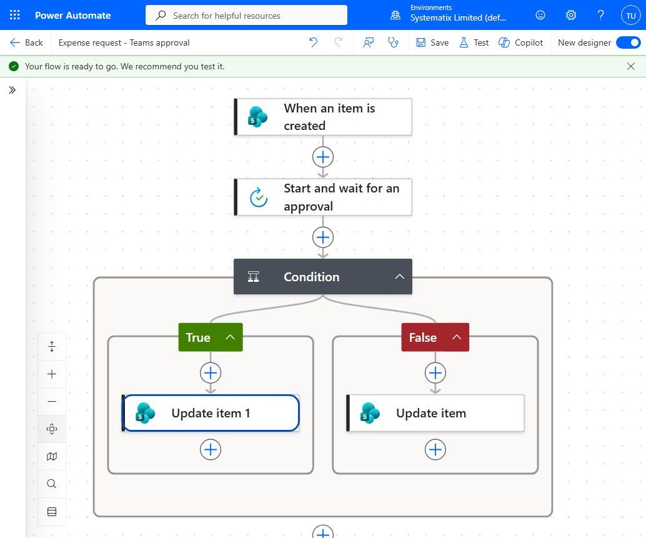The width and height of the screenshot is (646, 538).
Task: Click the True branch label
Action: (x=198, y=337)
